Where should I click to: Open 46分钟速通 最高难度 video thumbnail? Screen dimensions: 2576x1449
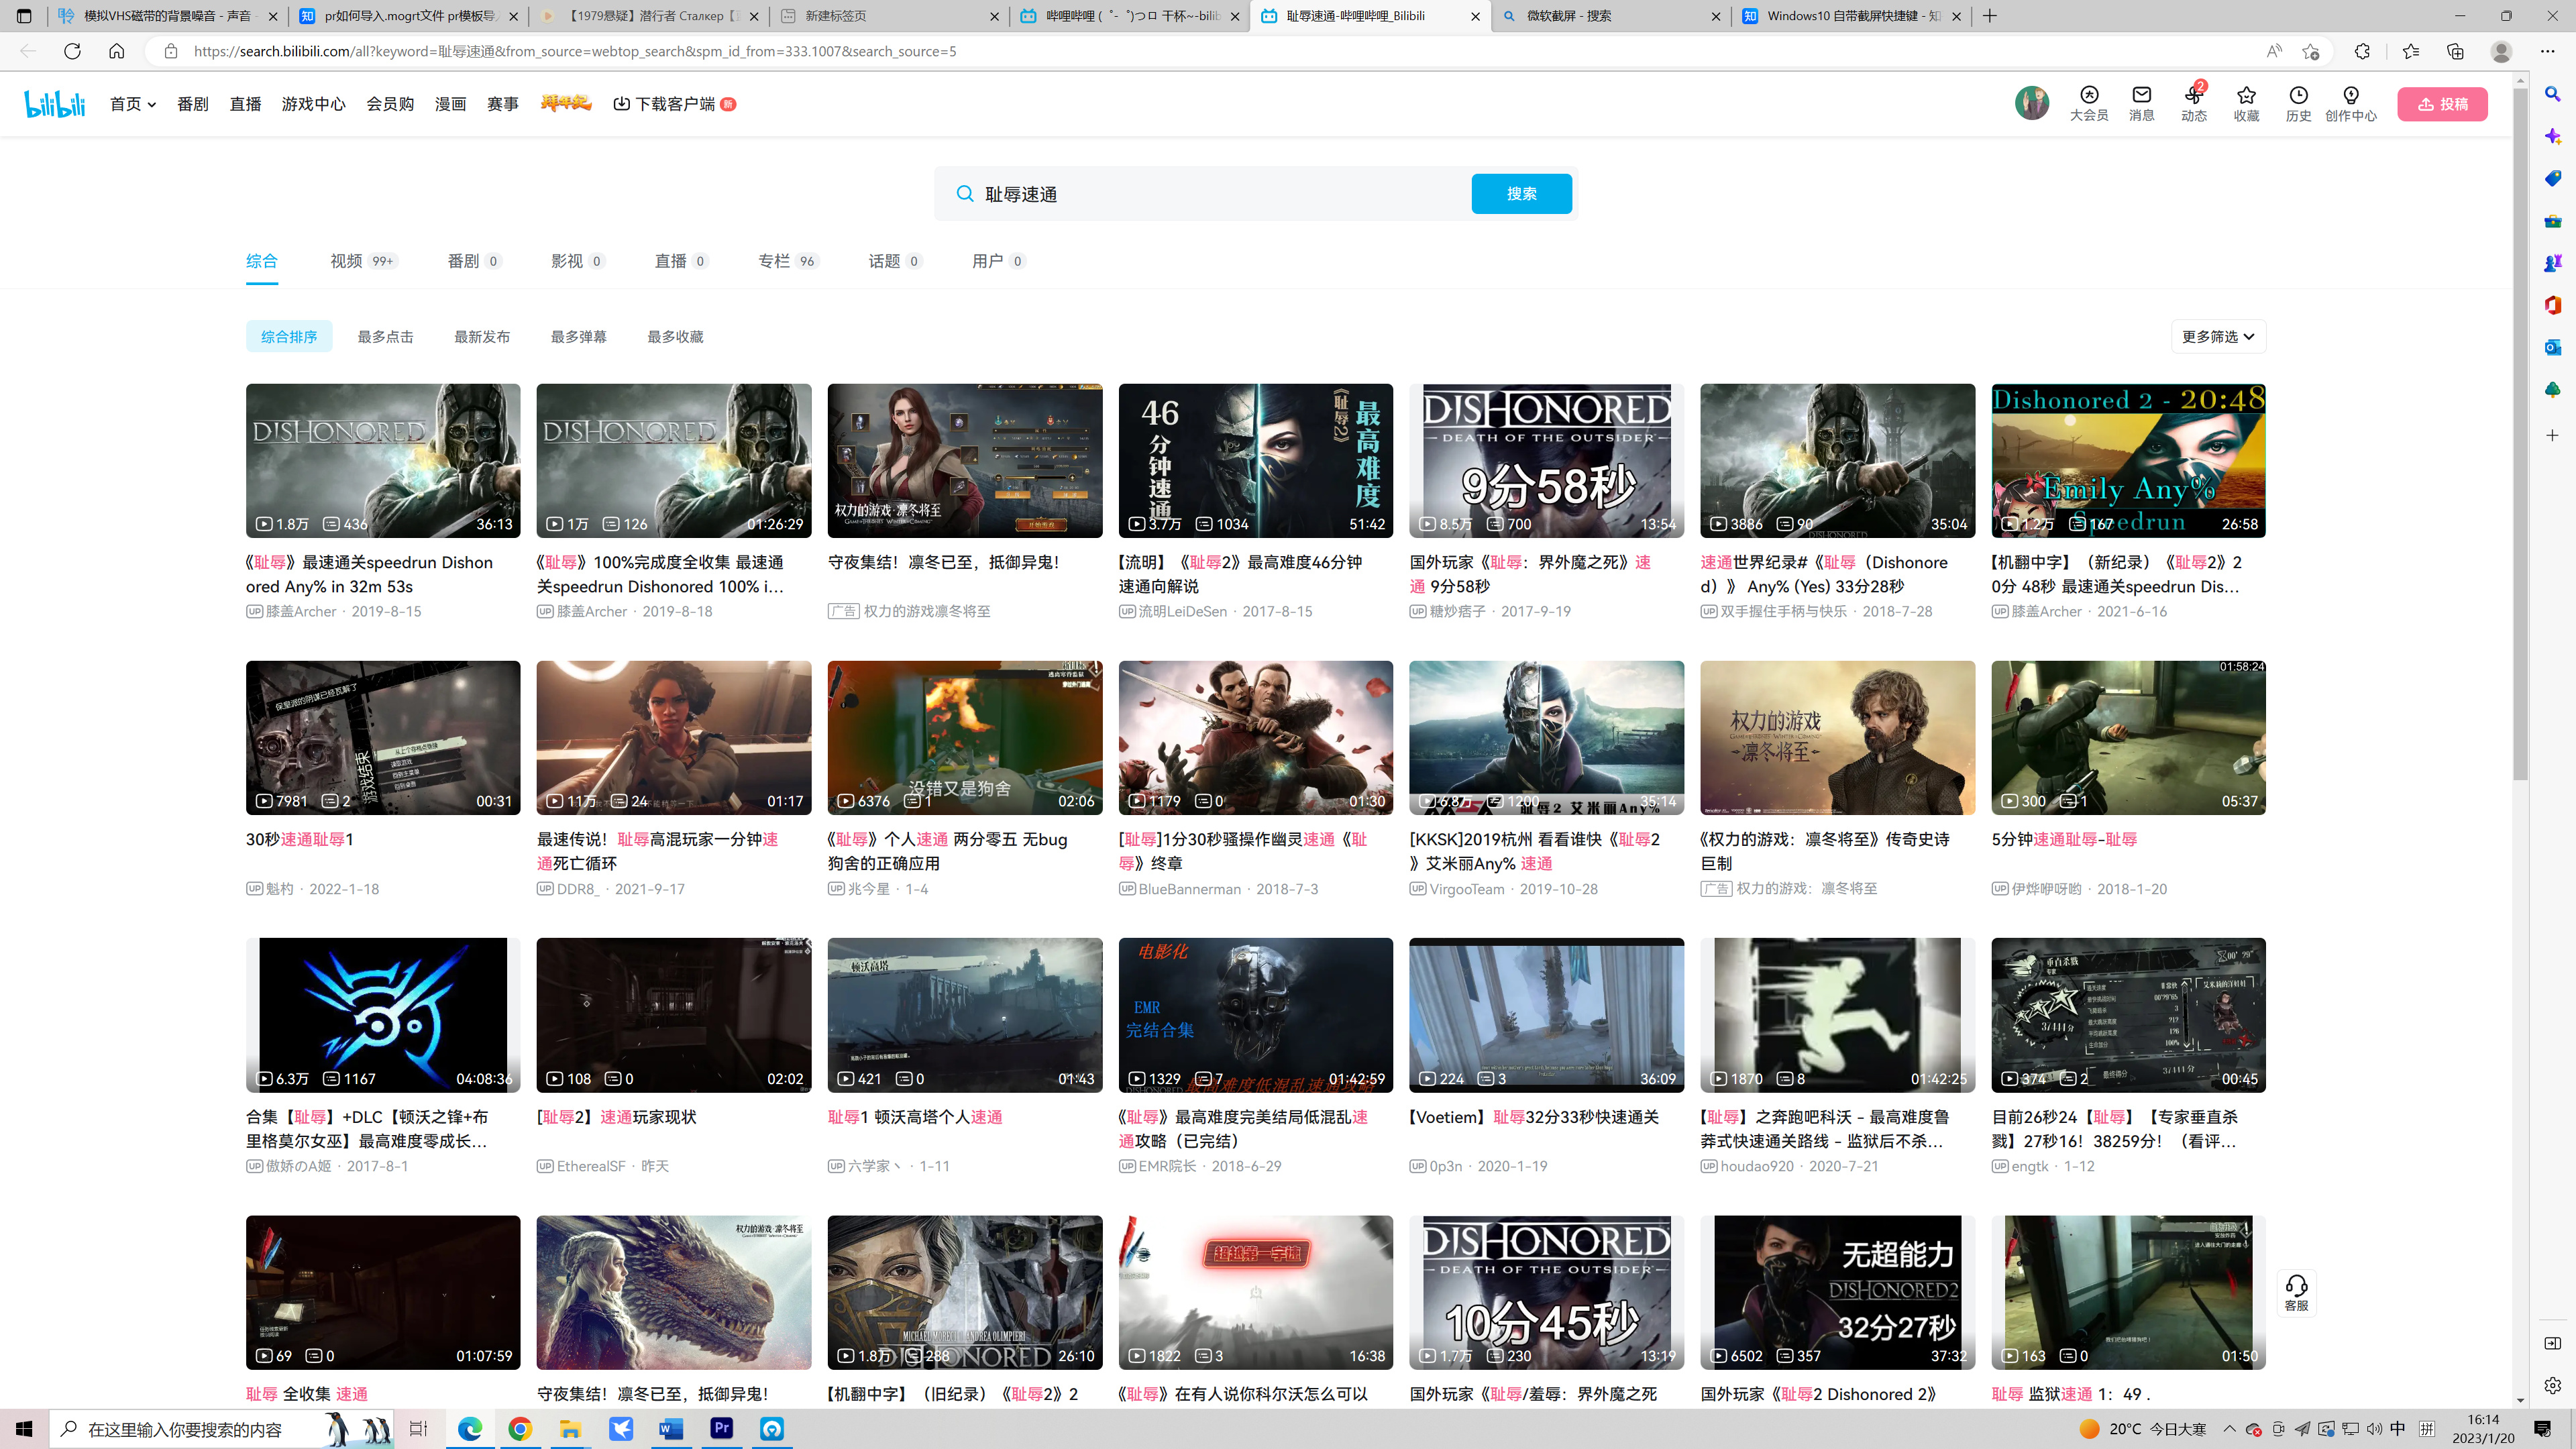coord(1255,460)
